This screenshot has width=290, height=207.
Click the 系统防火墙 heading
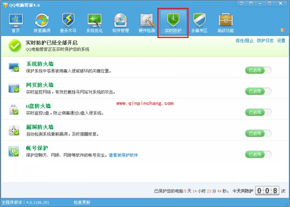click(x=40, y=64)
